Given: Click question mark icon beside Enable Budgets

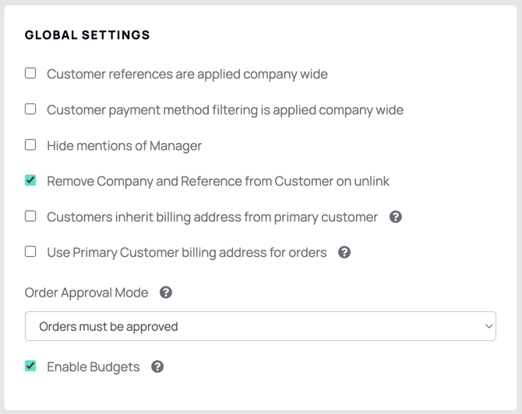Looking at the screenshot, I should click(x=157, y=367).
